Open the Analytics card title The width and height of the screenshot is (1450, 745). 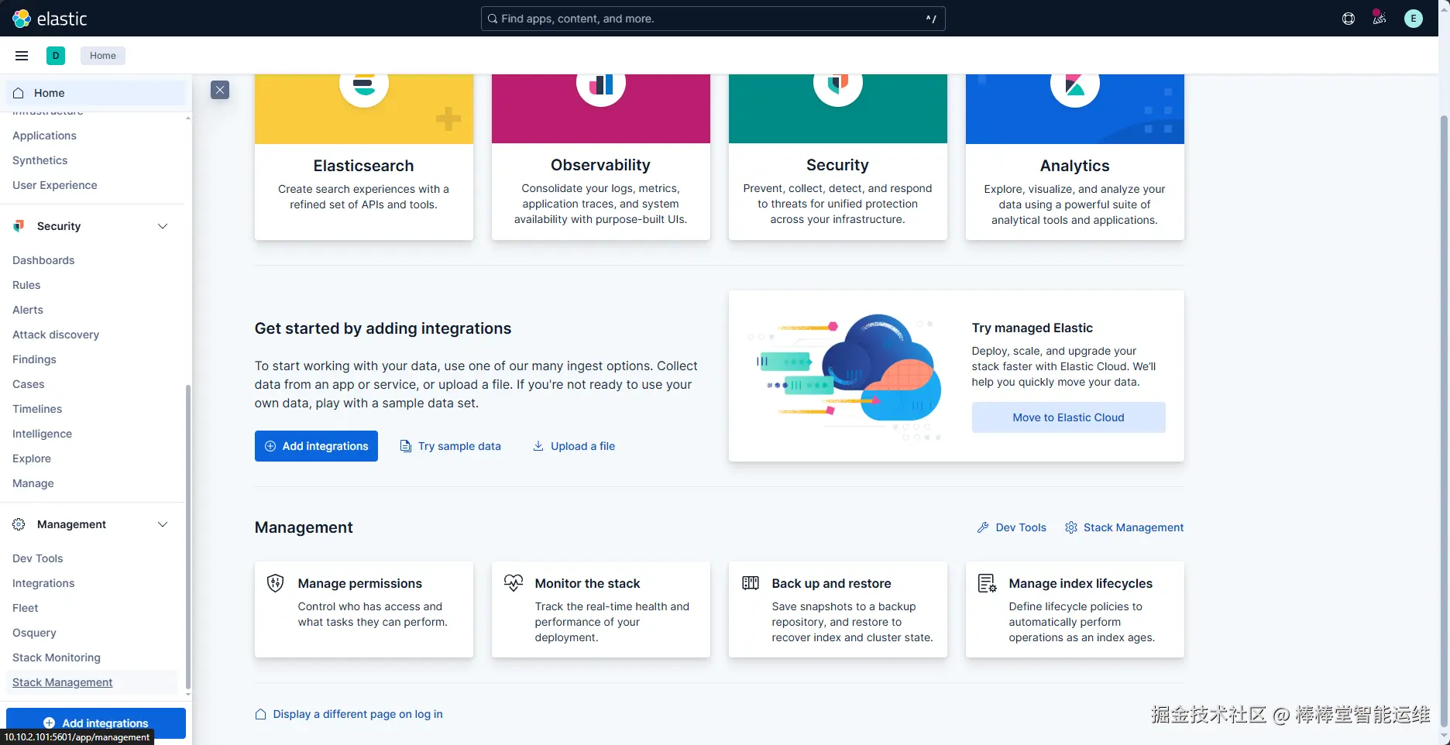[x=1075, y=166]
